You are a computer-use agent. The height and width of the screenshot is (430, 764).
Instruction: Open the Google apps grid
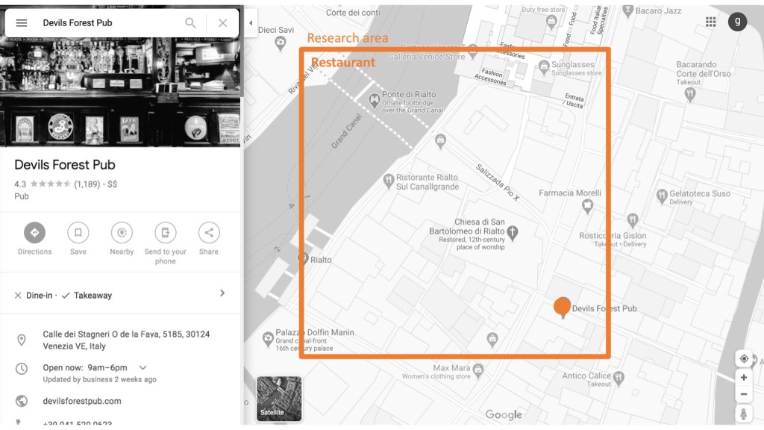click(x=710, y=22)
